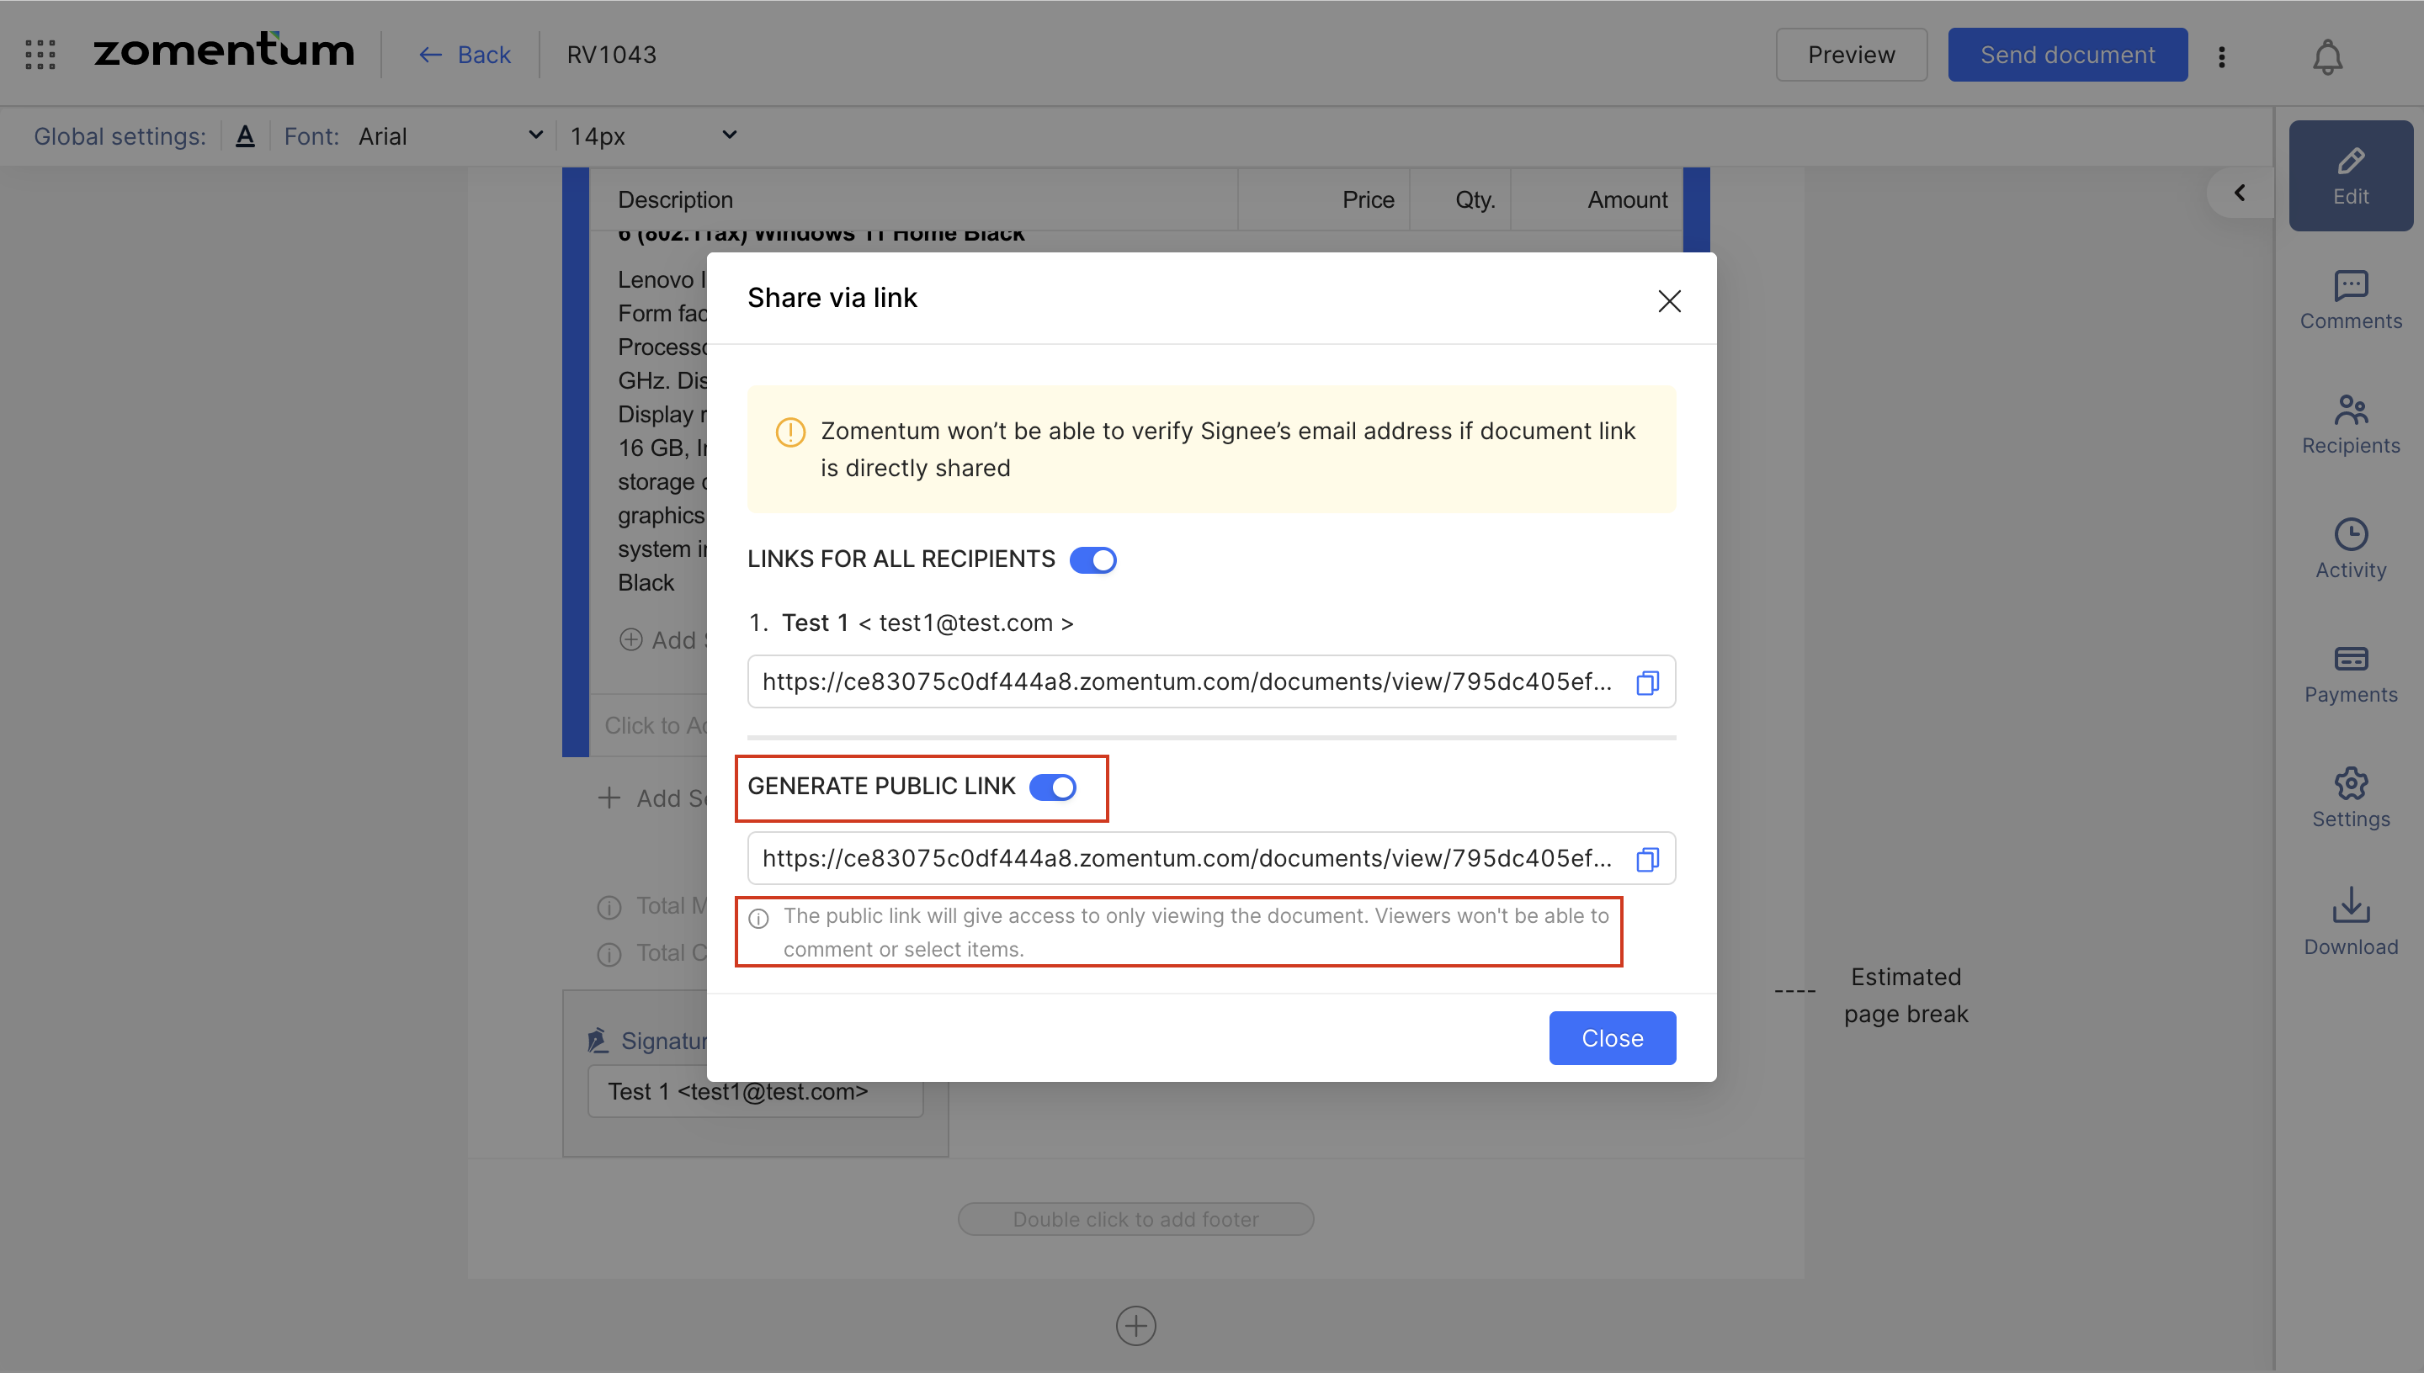Viewport: 2424px width, 1373px height.
Task: Open the Settings tab in sidebar
Action: coord(2349,797)
